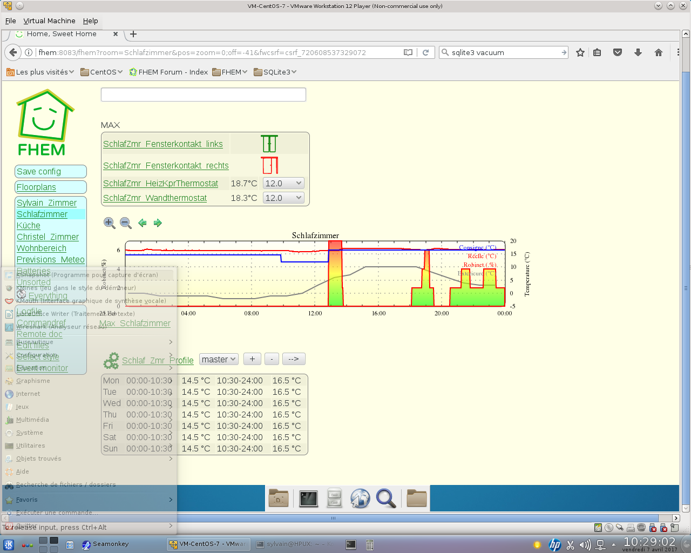Open the file cabinet icon in the CentOS dock

(x=334, y=498)
